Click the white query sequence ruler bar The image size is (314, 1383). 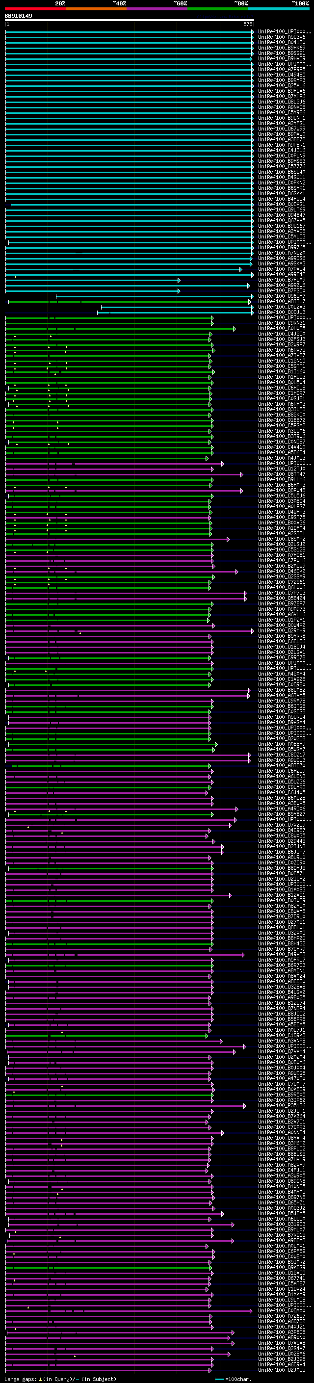[130, 21]
